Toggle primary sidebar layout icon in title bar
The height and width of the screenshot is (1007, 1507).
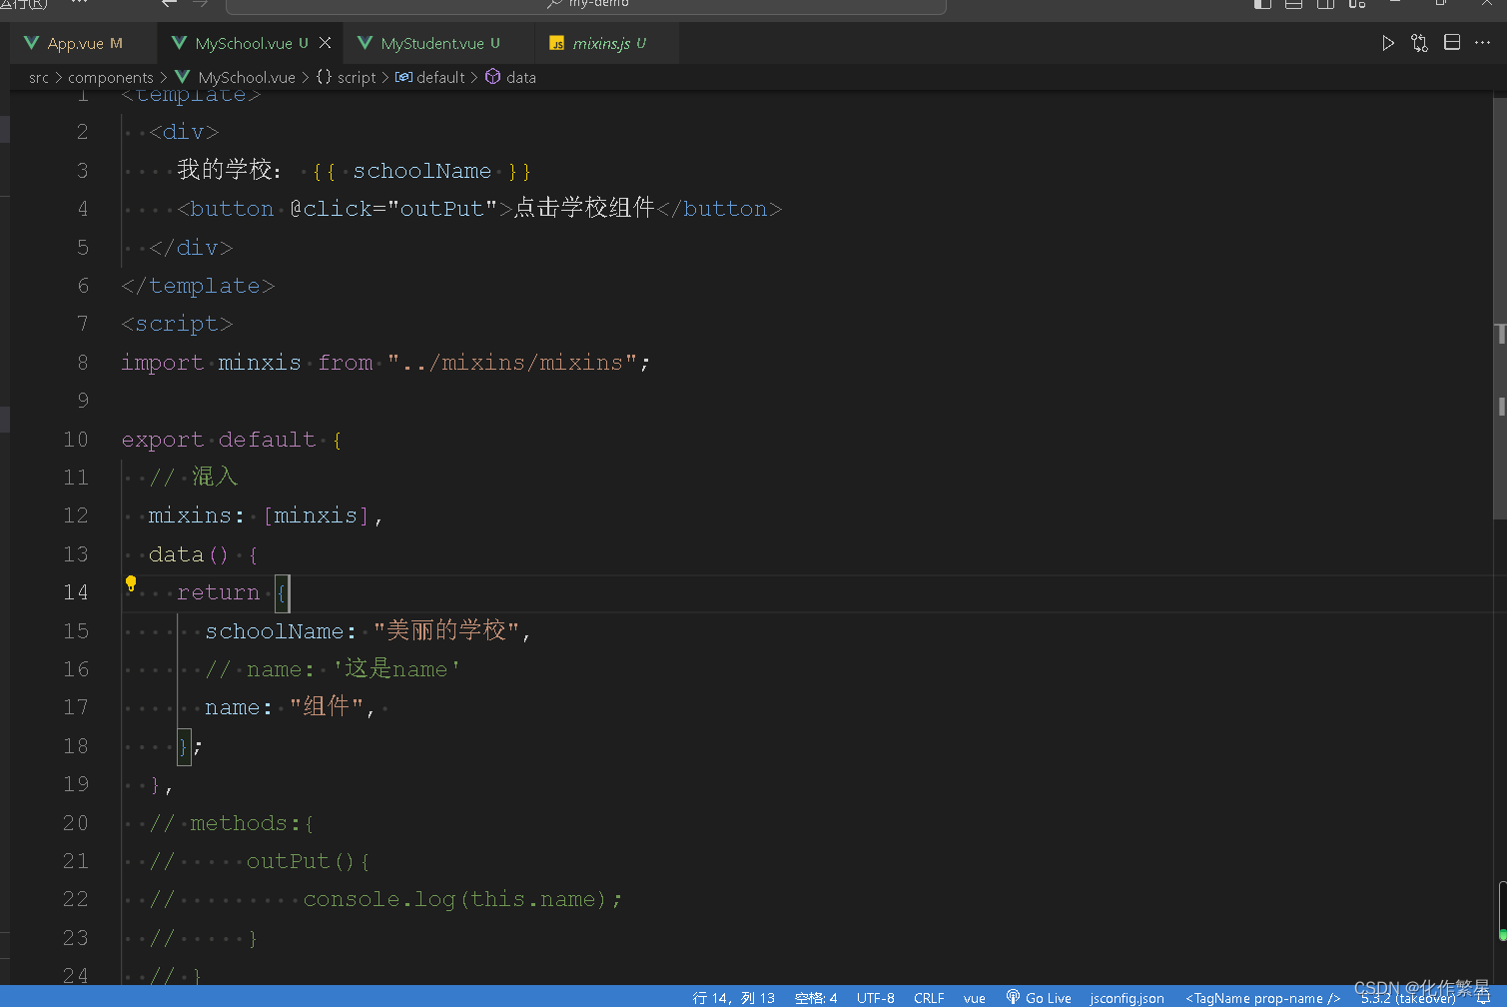tap(1262, 4)
